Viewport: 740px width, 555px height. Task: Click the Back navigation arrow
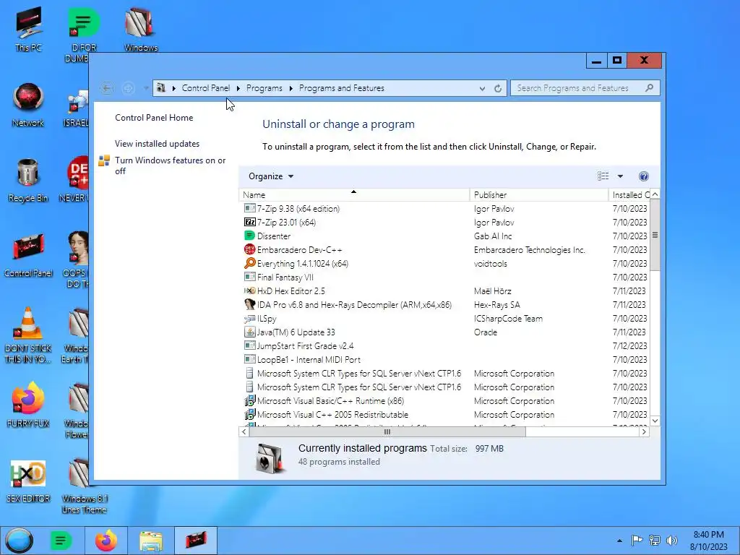[x=107, y=88]
